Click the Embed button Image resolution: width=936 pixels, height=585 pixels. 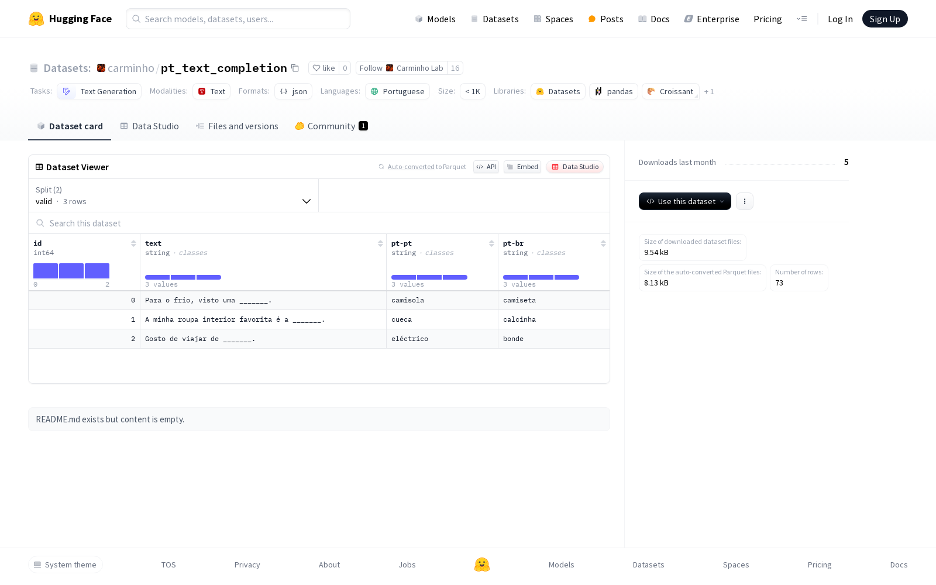click(522, 167)
